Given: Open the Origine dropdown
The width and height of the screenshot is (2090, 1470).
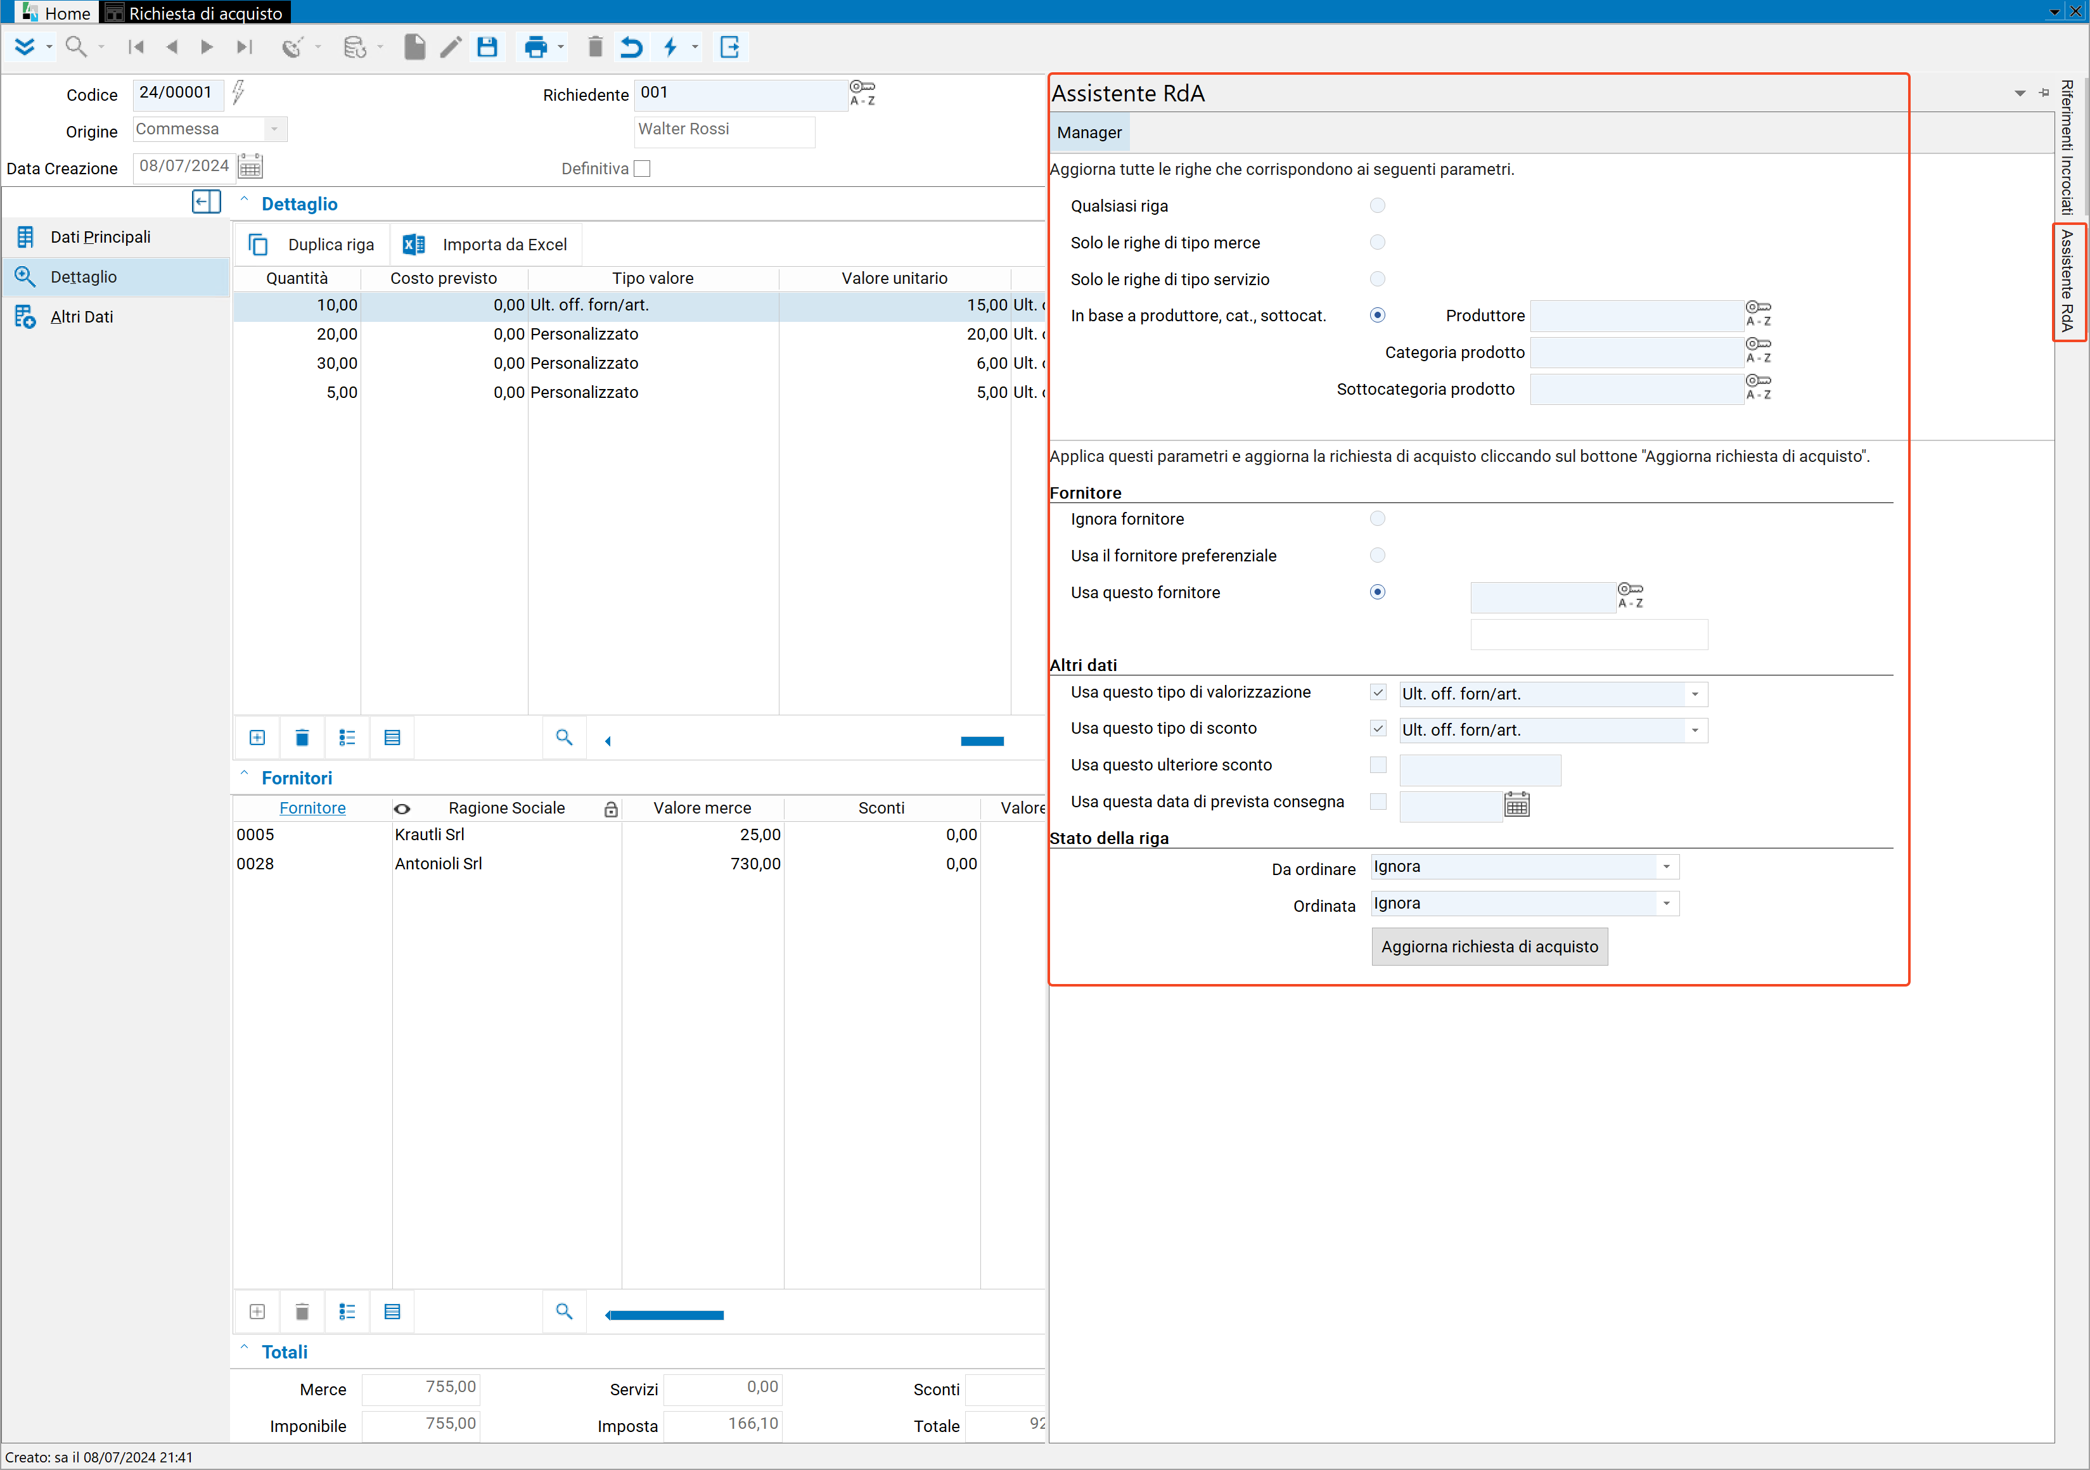Looking at the screenshot, I should click(x=274, y=129).
